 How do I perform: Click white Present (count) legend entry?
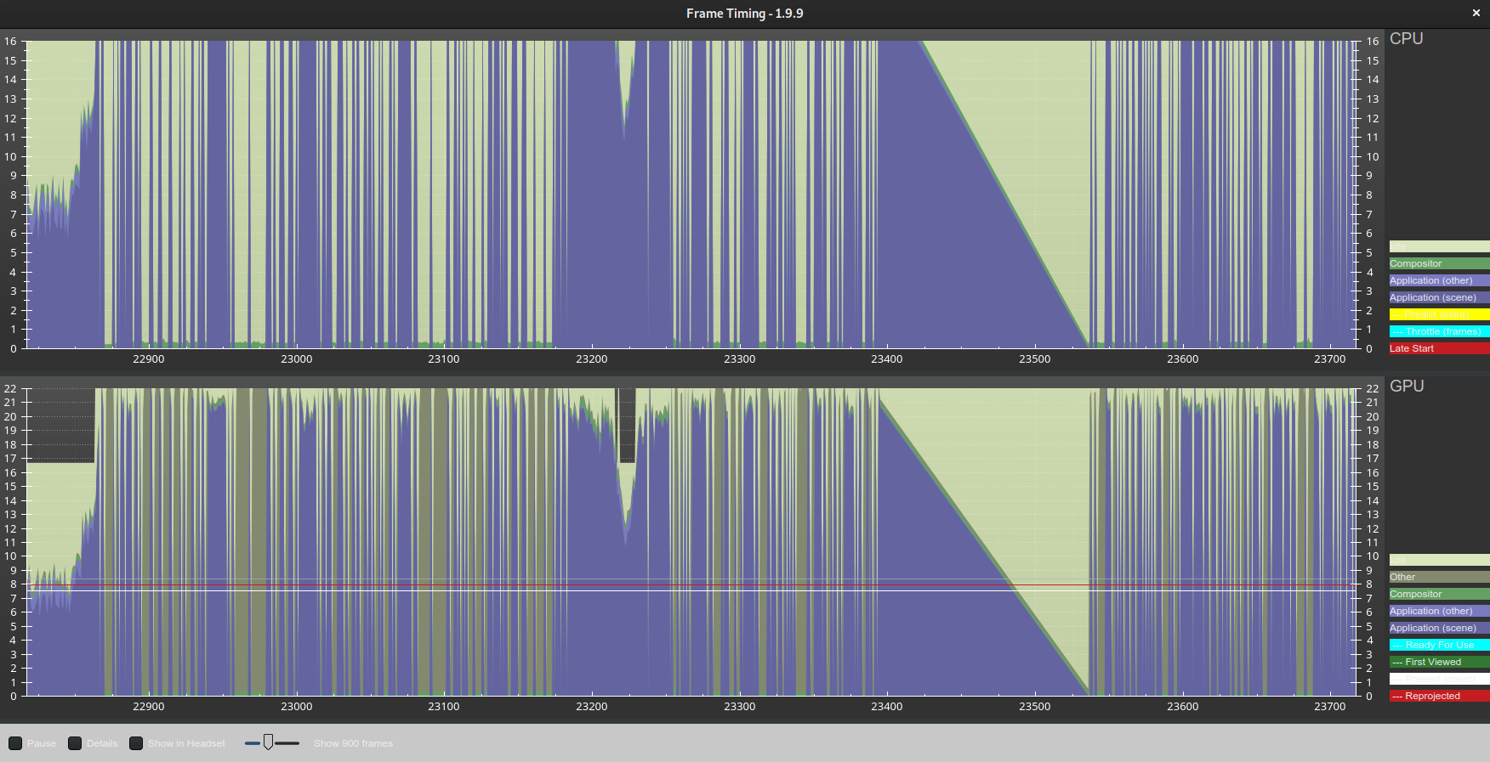1439,679
